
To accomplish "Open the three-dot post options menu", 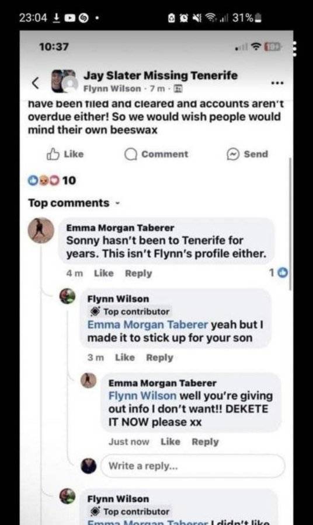I will click(277, 82).
